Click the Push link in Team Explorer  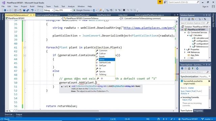(198, 91)
